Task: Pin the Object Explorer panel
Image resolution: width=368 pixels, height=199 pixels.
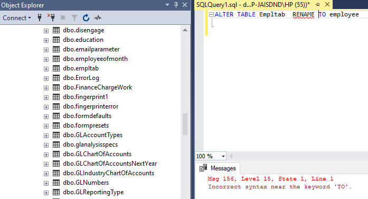Action: click(176, 5)
